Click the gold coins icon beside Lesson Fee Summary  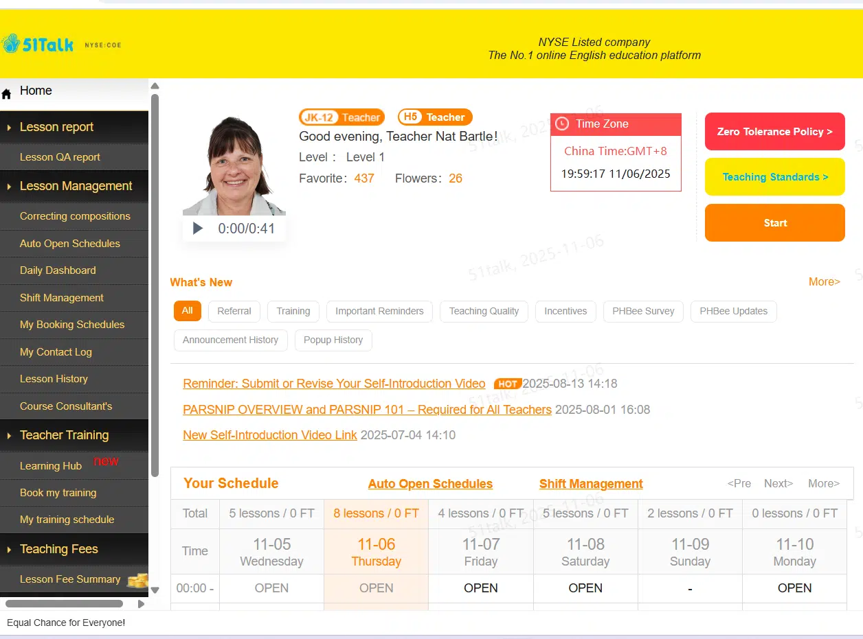[x=137, y=580]
